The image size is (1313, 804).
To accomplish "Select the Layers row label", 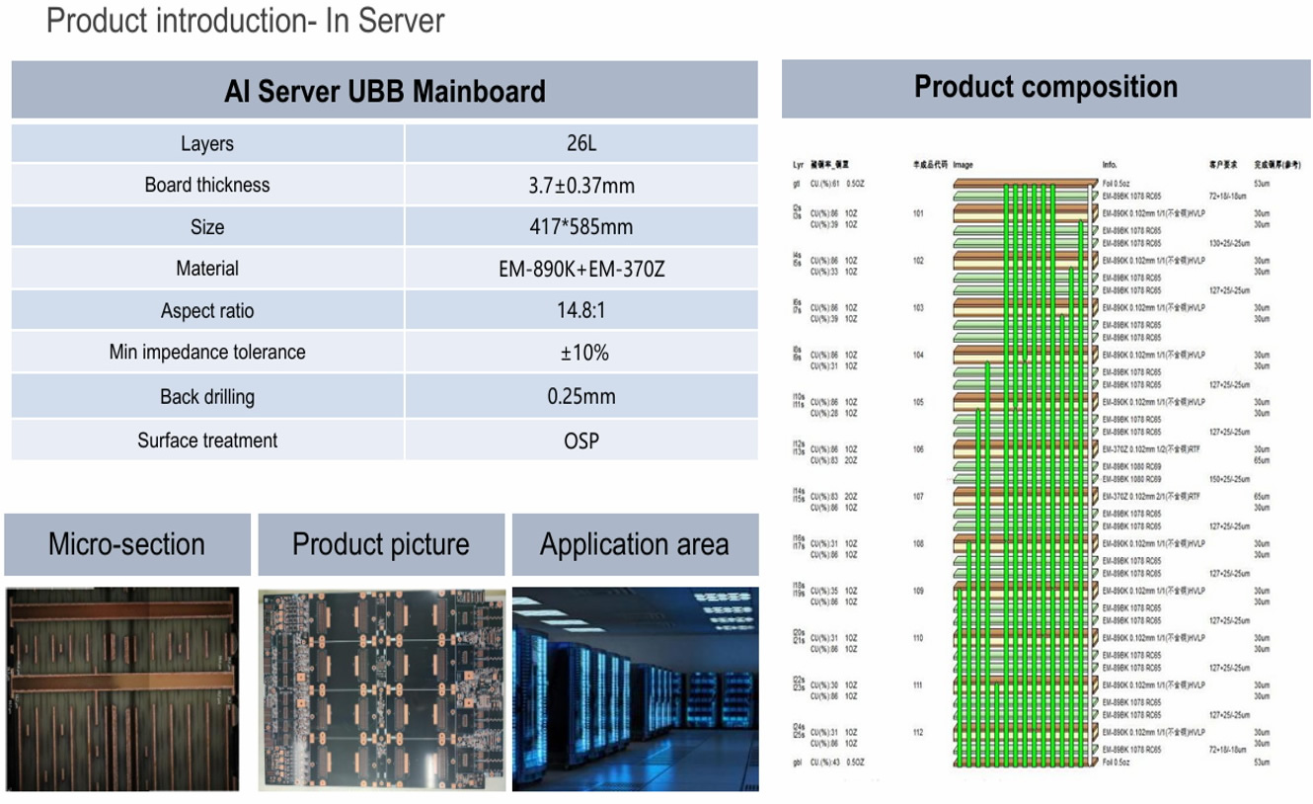I will [207, 143].
